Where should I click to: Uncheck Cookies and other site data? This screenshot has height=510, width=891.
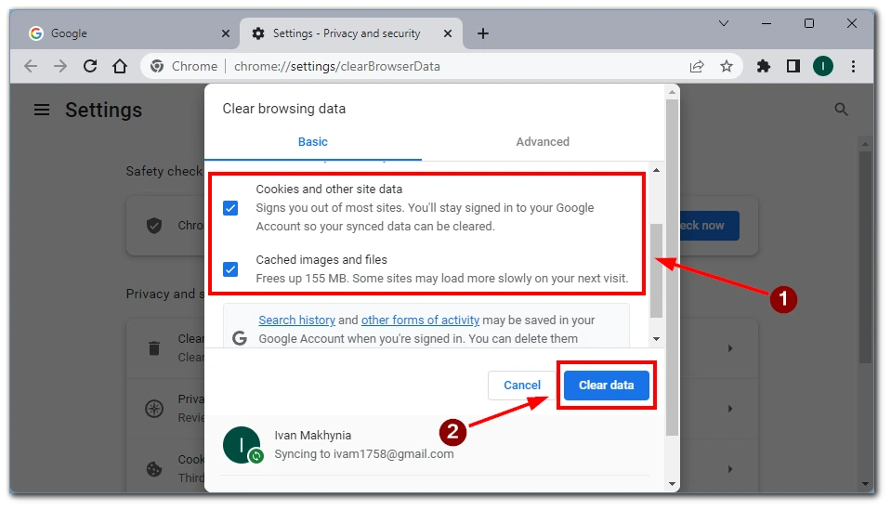(x=230, y=208)
